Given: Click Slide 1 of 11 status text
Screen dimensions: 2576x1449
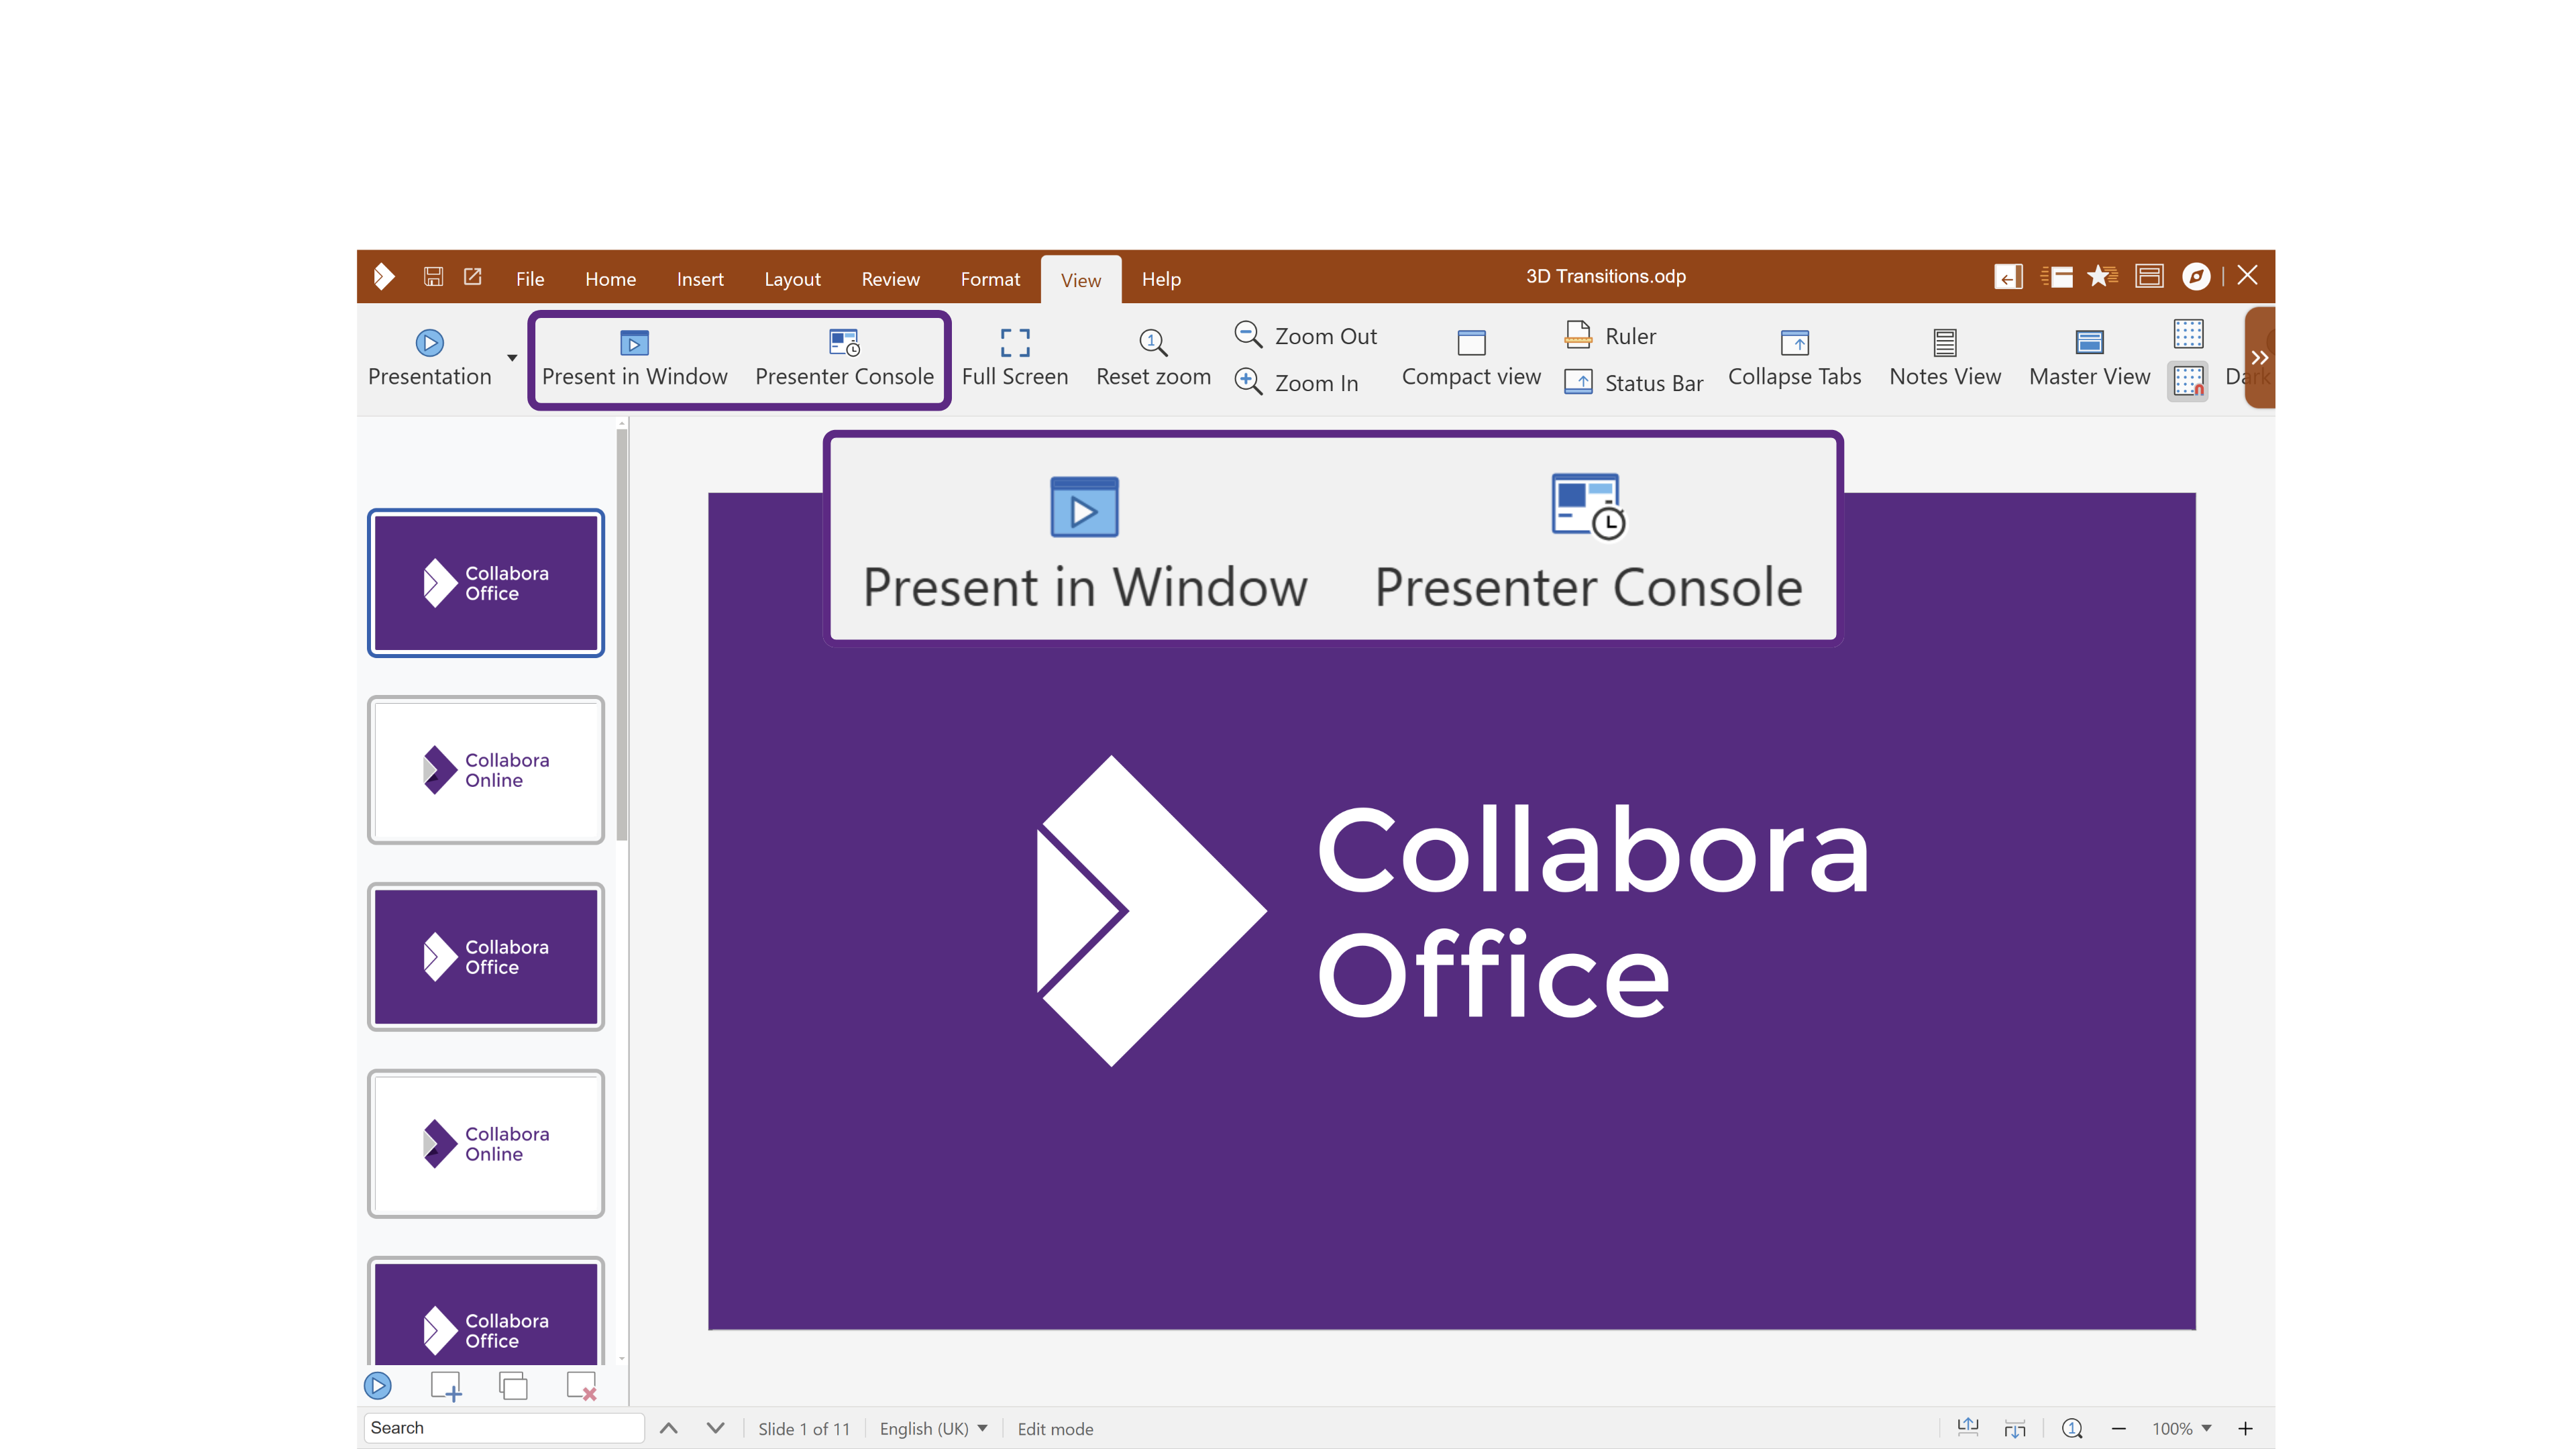Looking at the screenshot, I should pyautogui.click(x=804, y=1429).
